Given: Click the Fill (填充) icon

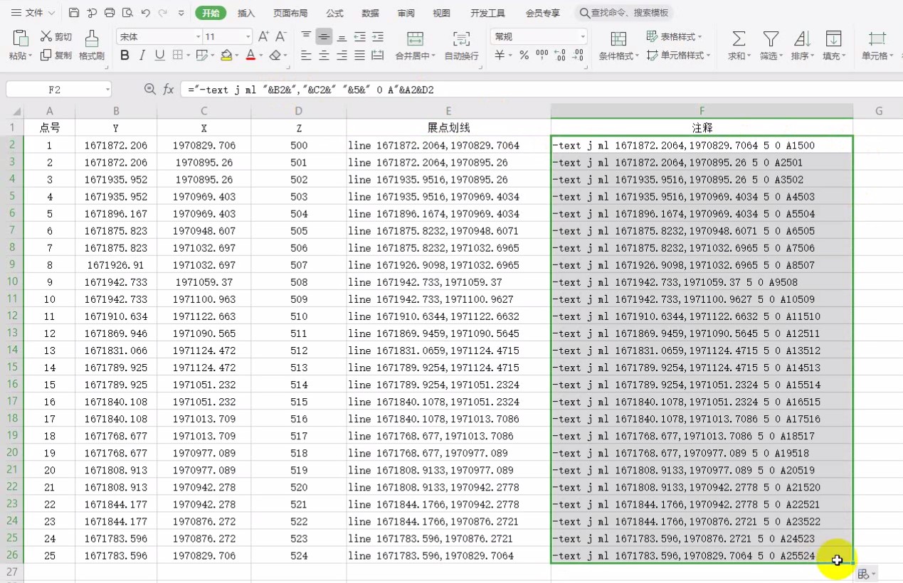Looking at the screenshot, I should 833,38.
